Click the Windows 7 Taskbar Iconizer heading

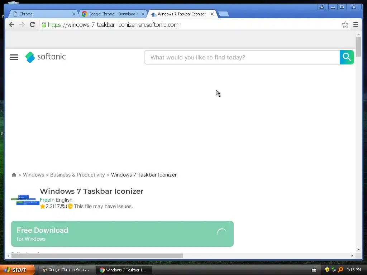coord(91,191)
